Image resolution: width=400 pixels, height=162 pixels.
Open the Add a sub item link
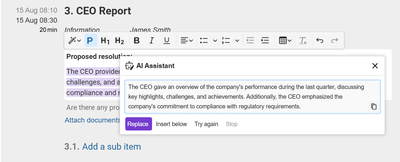[x=111, y=146]
